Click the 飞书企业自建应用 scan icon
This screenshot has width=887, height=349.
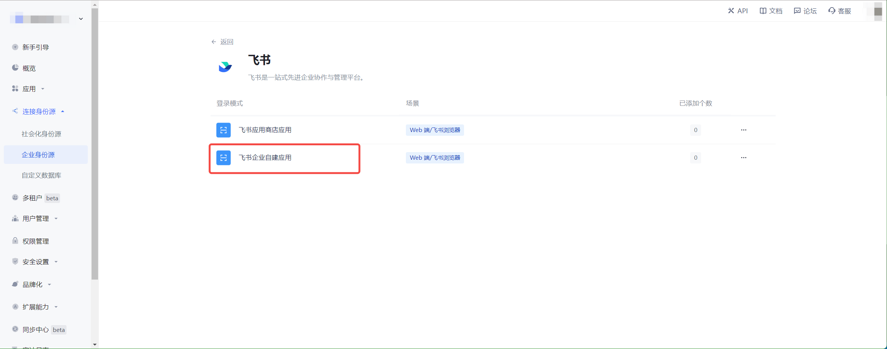pyautogui.click(x=223, y=158)
